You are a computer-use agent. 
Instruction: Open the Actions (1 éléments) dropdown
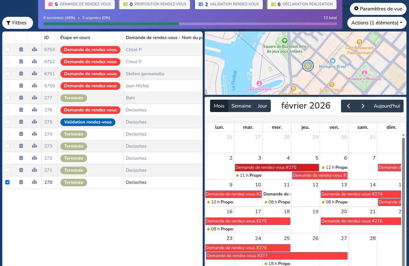point(377,23)
